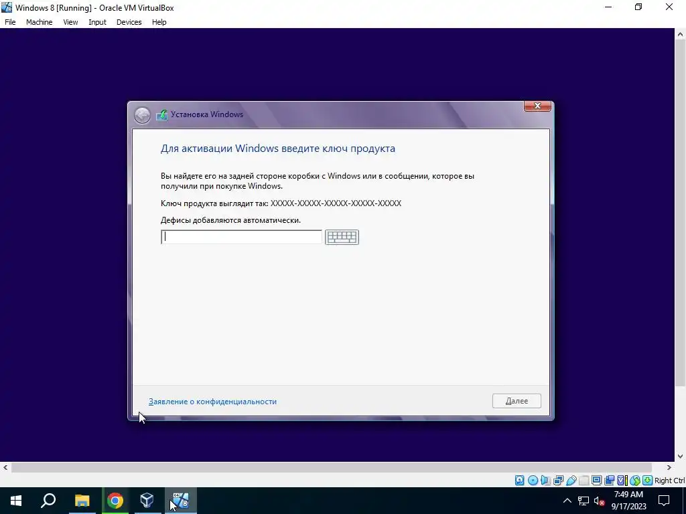Open taskbar Search
Viewport: 686px width, 514px height.
[48, 501]
